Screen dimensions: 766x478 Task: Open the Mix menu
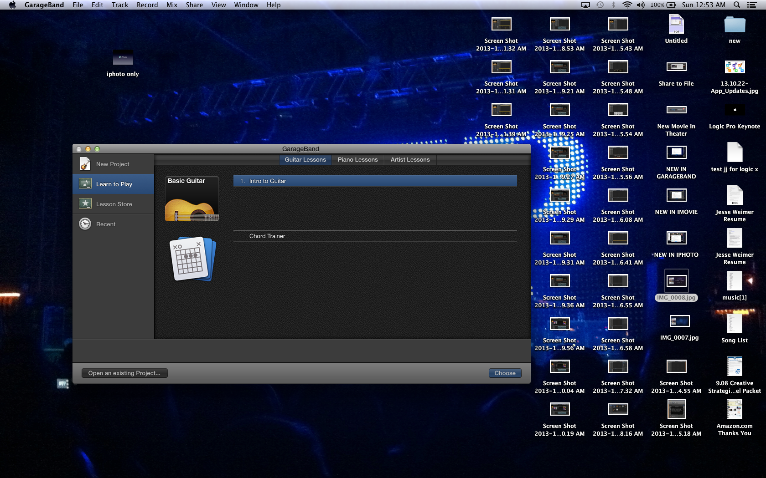tap(172, 5)
